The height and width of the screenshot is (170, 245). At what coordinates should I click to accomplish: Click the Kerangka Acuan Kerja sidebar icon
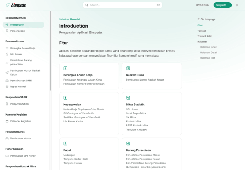pos(7,48)
